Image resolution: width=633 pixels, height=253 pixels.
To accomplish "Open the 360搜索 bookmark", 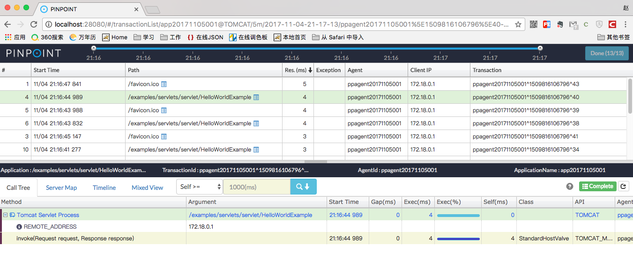I will coord(47,37).
